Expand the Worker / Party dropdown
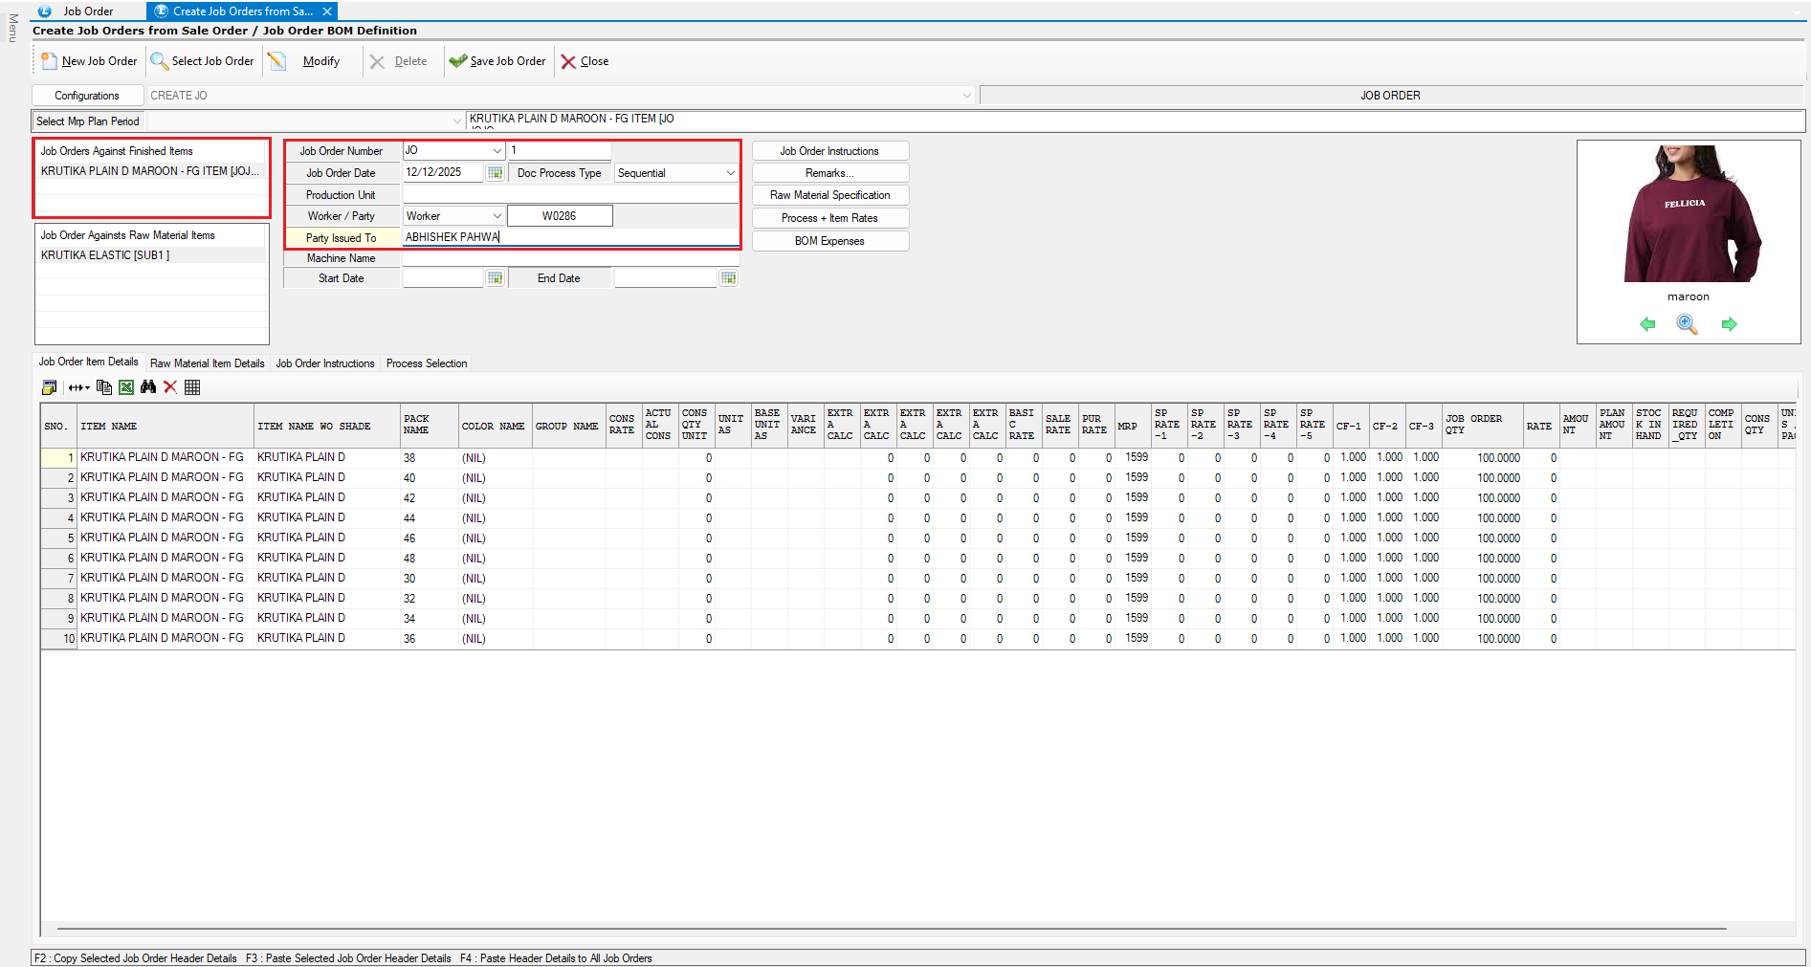This screenshot has height=967, width=1811. [497, 216]
